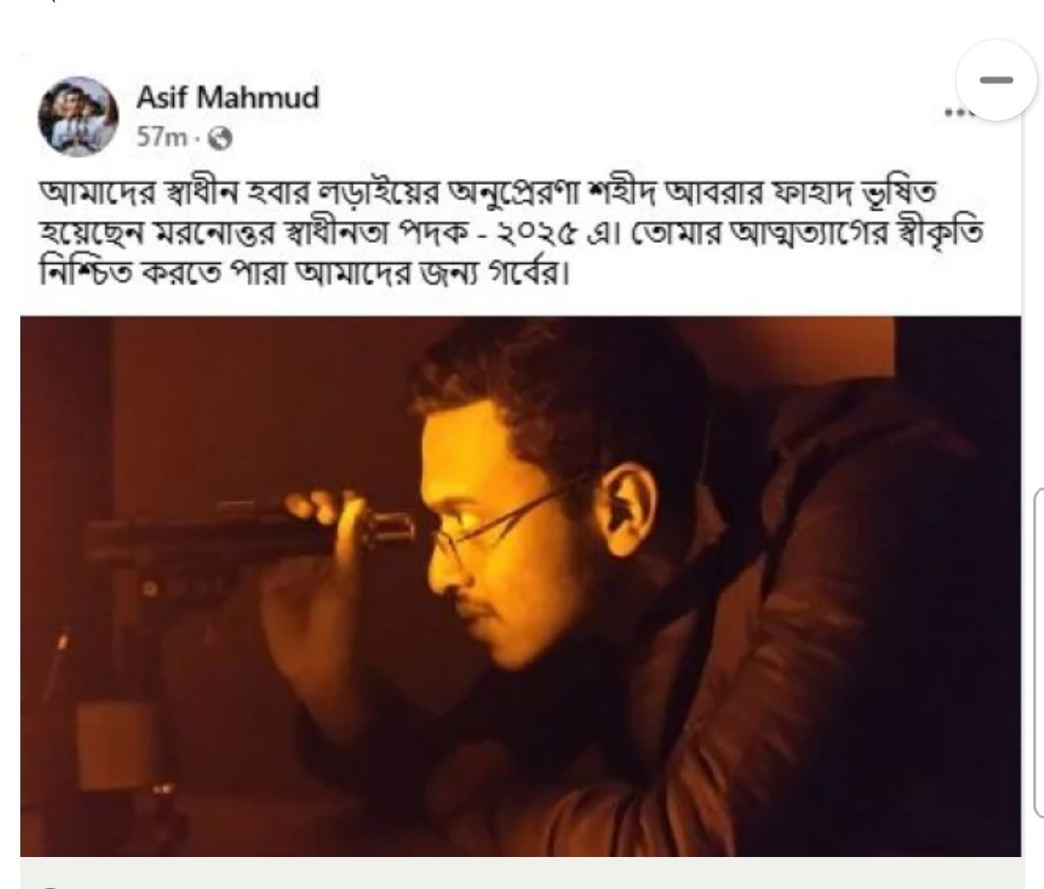
Task: Click the round minus button
Action: 996,80
